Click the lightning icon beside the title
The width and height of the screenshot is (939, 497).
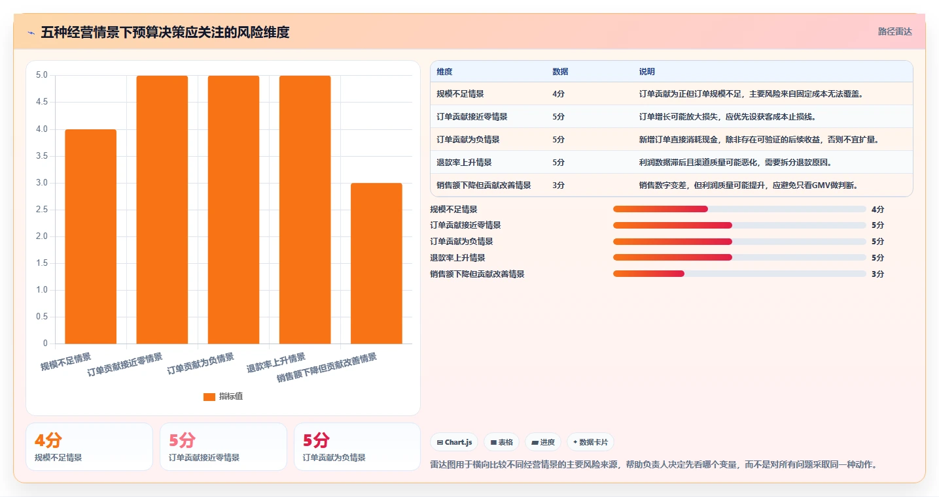[31, 33]
